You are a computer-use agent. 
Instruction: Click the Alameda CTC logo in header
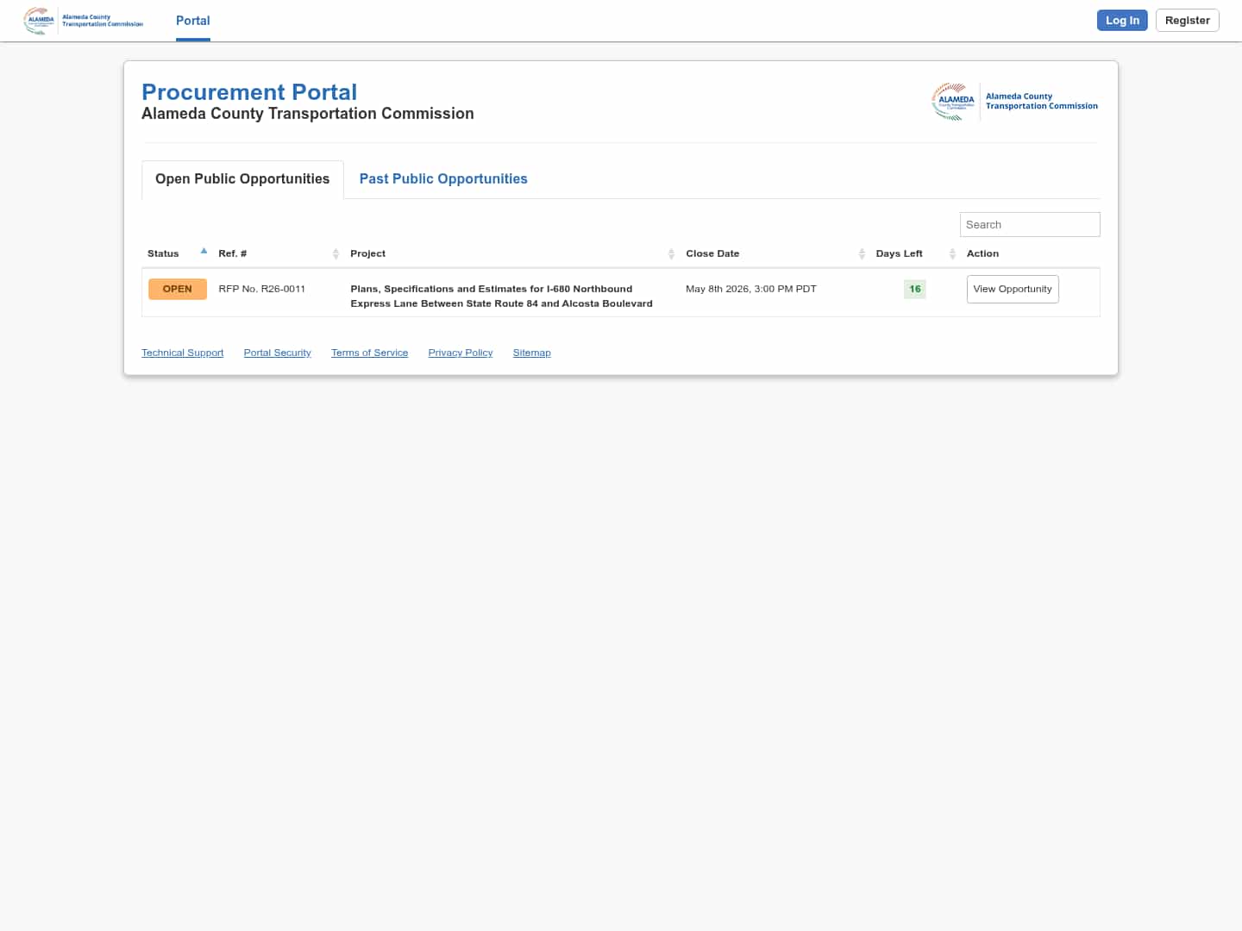(84, 21)
